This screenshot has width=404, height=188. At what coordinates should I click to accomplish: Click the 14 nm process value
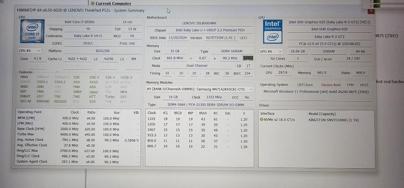(x=128, y=22)
